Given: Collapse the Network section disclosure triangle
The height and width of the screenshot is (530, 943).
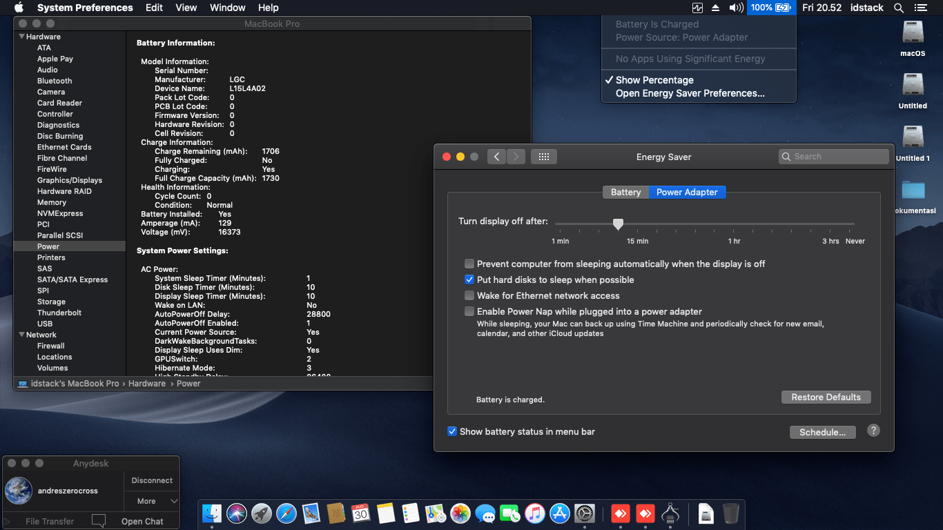Looking at the screenshot, I should coord(21,335).
